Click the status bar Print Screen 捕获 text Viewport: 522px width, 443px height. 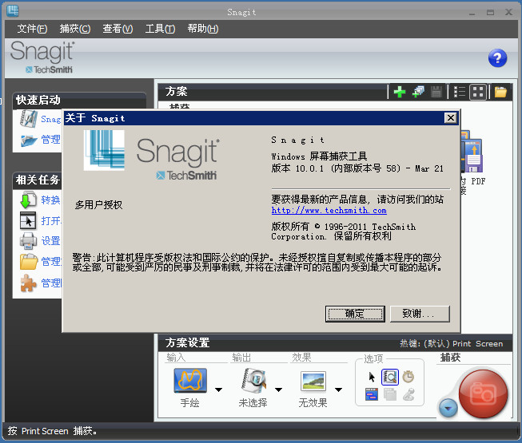coord(52,431)
